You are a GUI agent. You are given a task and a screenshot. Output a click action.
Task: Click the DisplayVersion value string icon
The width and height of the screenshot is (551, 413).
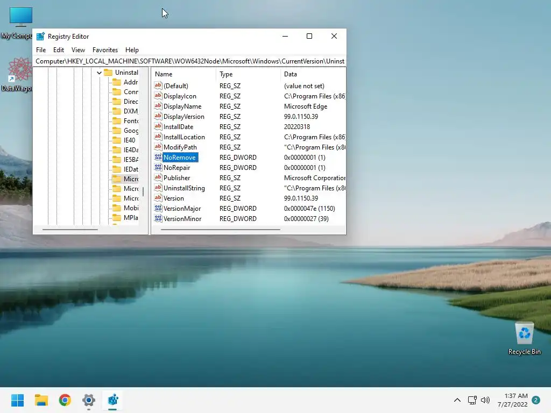pos(158,116)
